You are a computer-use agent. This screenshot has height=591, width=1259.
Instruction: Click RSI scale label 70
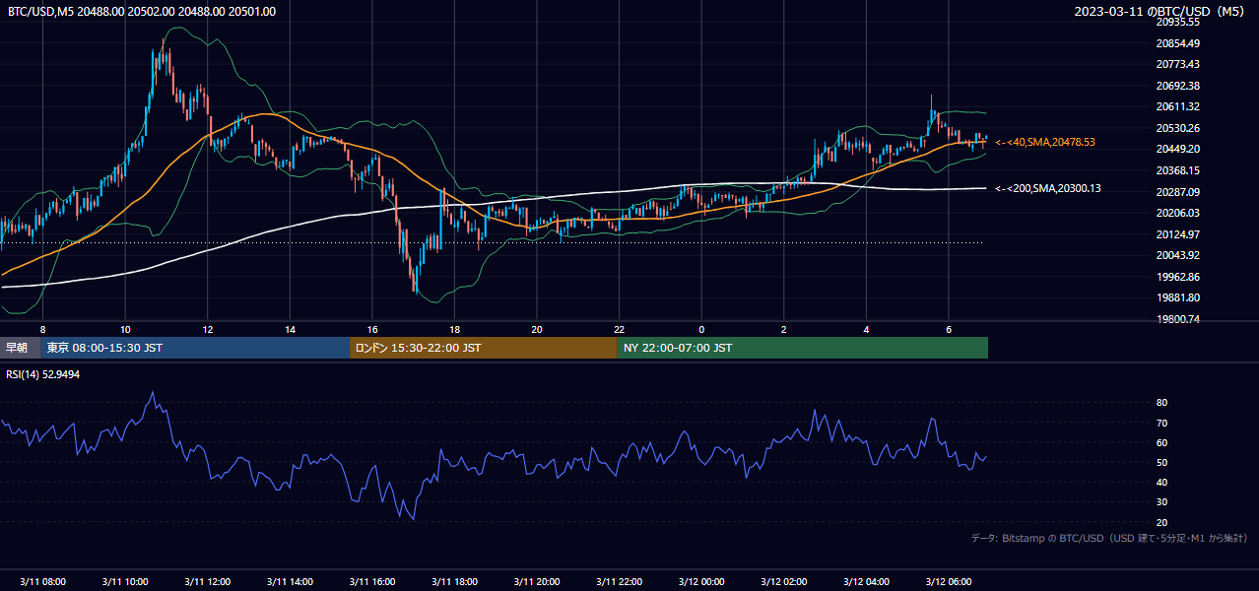point(1161,423)
